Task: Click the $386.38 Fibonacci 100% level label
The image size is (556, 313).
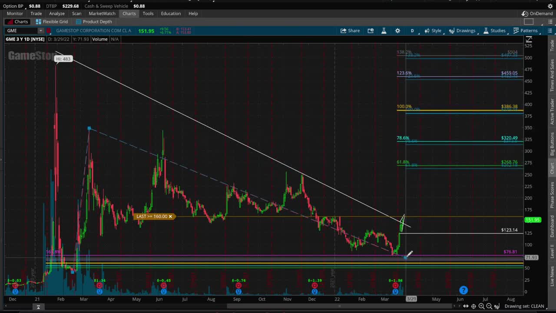Action: 509,107
